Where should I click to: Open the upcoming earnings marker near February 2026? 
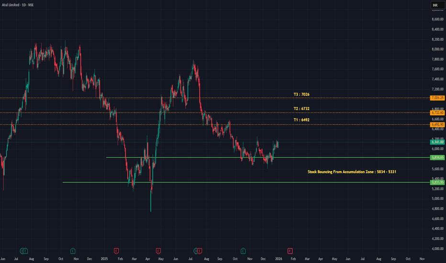click(290, 250)
